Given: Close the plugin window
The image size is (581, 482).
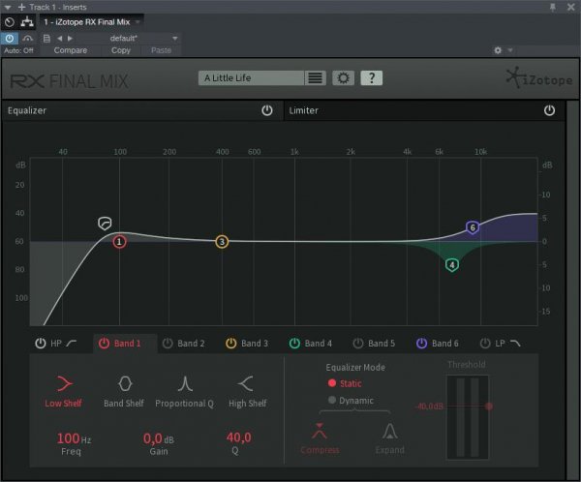Looking at the screenshot, I should (x=571, y=7).
